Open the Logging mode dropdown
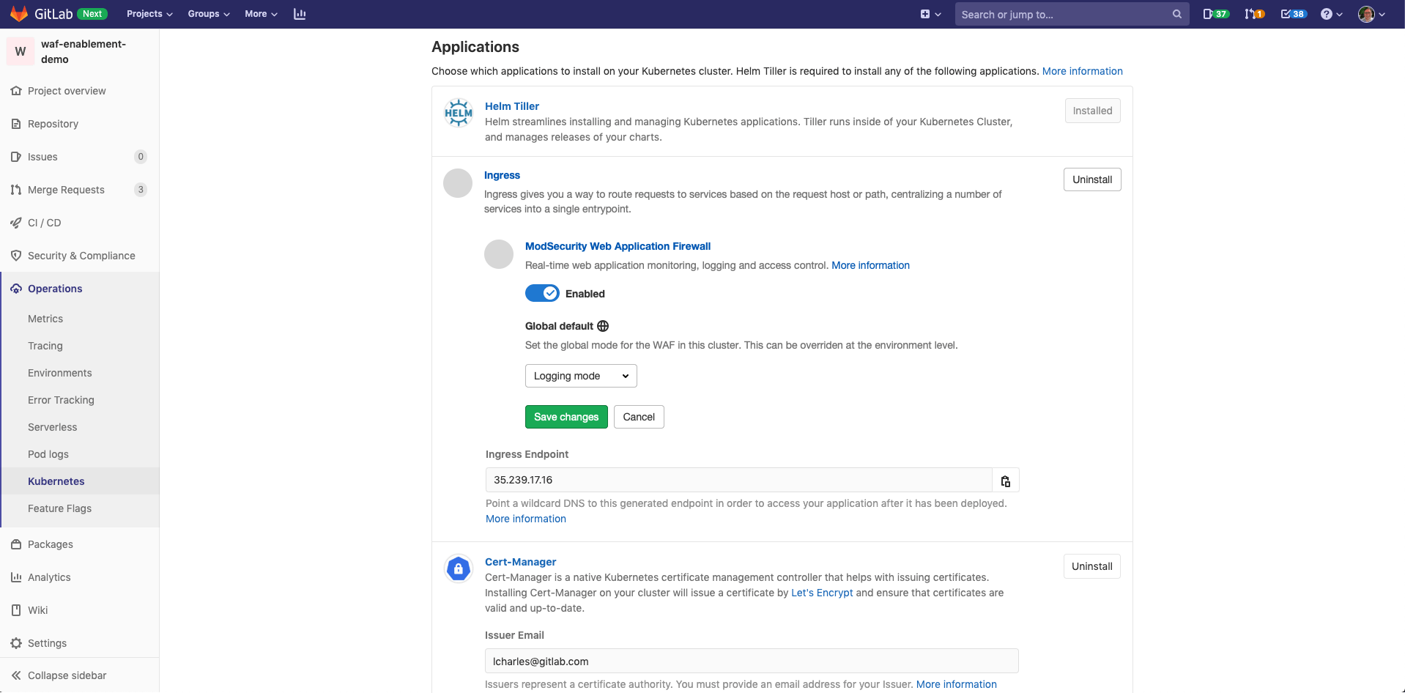 (580, 375)
